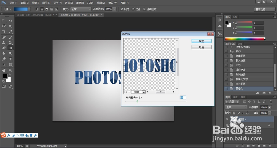Select the Lasso tool
Image resolution: width=277 pixels, height=148 pixels.
coord(4,26)
